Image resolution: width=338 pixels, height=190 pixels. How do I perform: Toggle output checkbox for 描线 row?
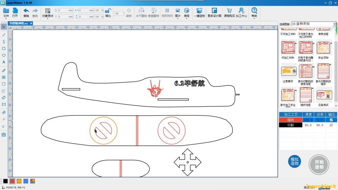(331, 120)
